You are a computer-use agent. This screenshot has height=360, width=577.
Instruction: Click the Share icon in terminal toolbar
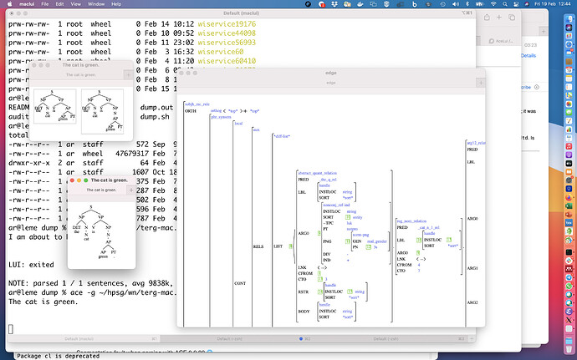[x=487, y=18]
